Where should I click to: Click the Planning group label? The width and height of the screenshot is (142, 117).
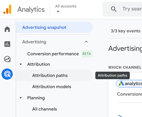click(x=36, y=98)
